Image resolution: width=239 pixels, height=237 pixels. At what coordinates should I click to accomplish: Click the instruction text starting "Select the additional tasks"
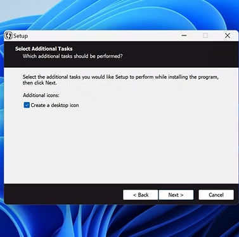point(120,80)
